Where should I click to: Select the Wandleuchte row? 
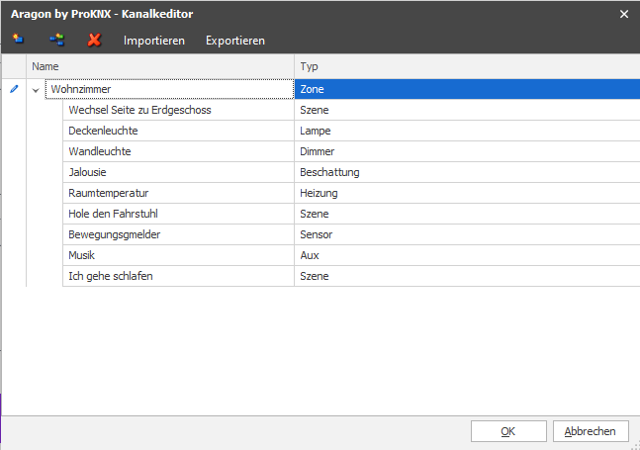tap(351, 151)
